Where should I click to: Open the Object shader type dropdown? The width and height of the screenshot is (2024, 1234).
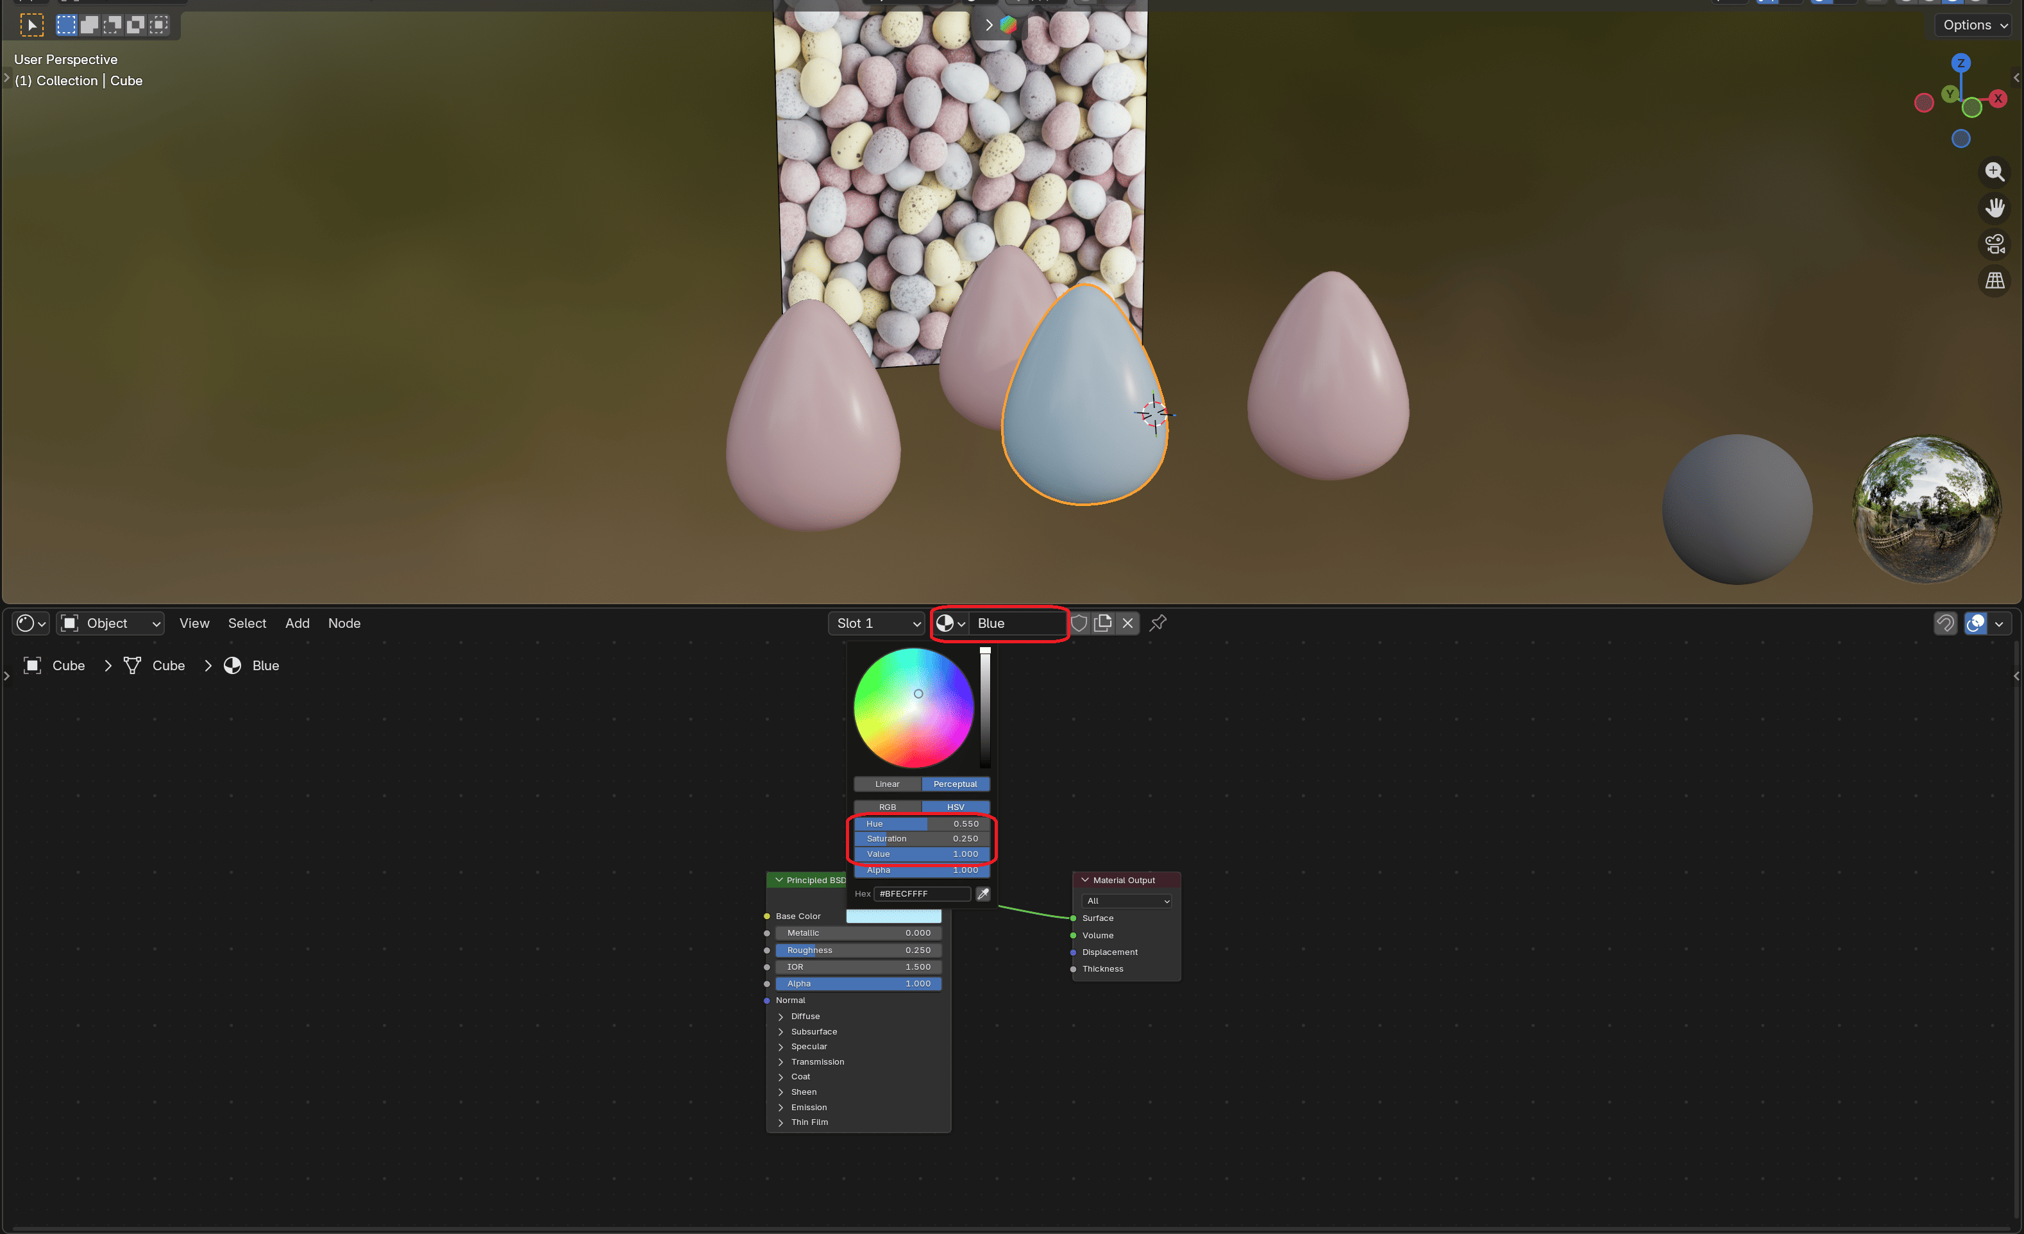tap(110, 623)
